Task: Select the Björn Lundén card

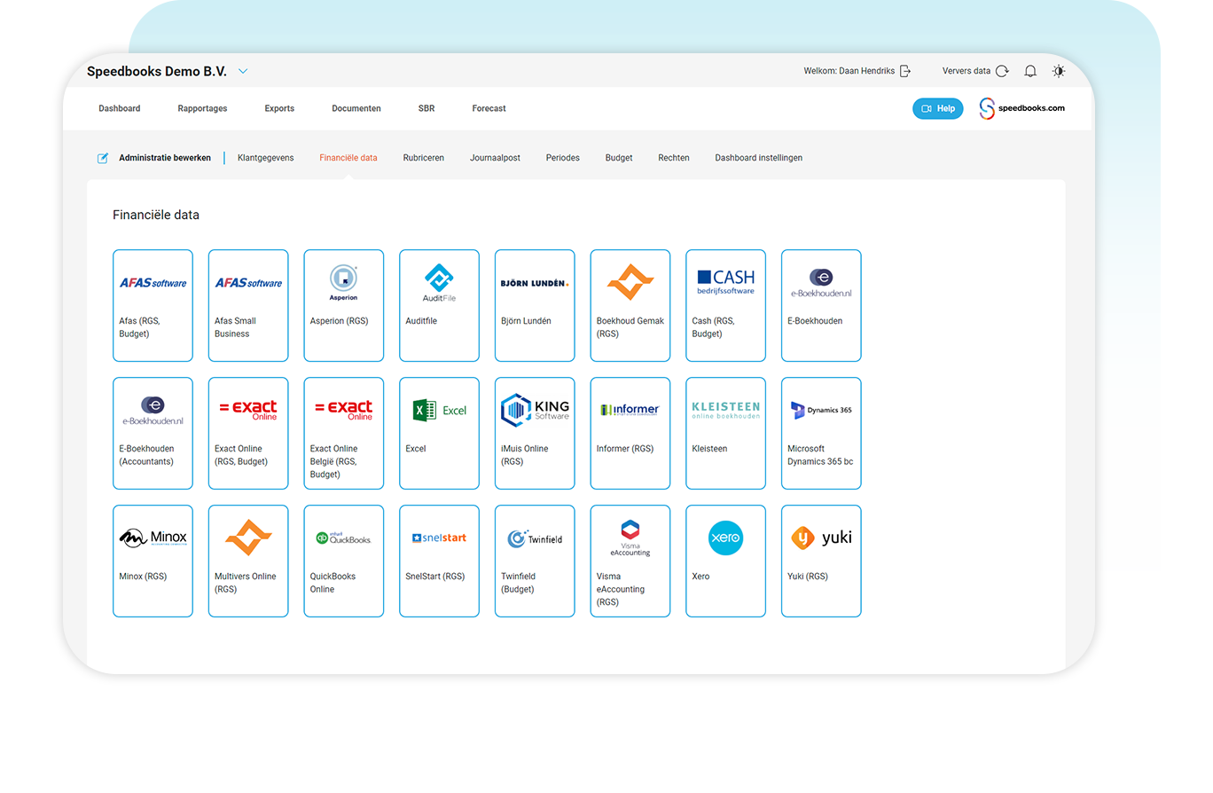Action: 535,305
